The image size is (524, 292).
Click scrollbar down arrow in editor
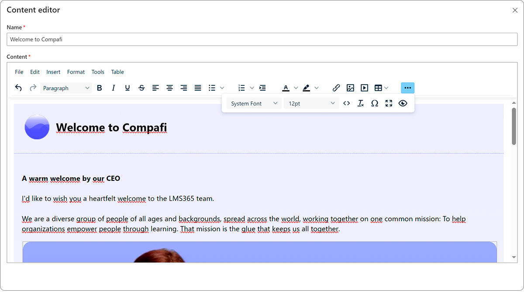(514, 258)
